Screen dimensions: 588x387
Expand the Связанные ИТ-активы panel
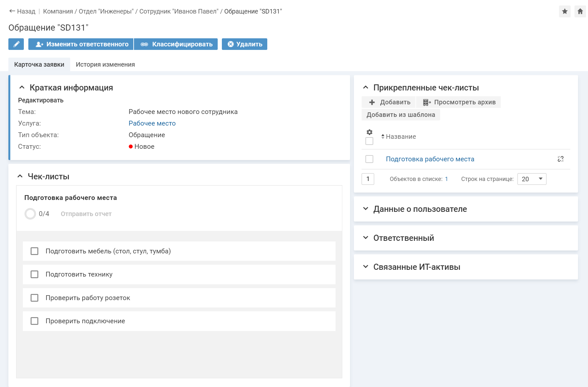416,267
